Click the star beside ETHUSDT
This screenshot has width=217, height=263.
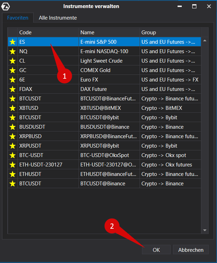[13, 174]
